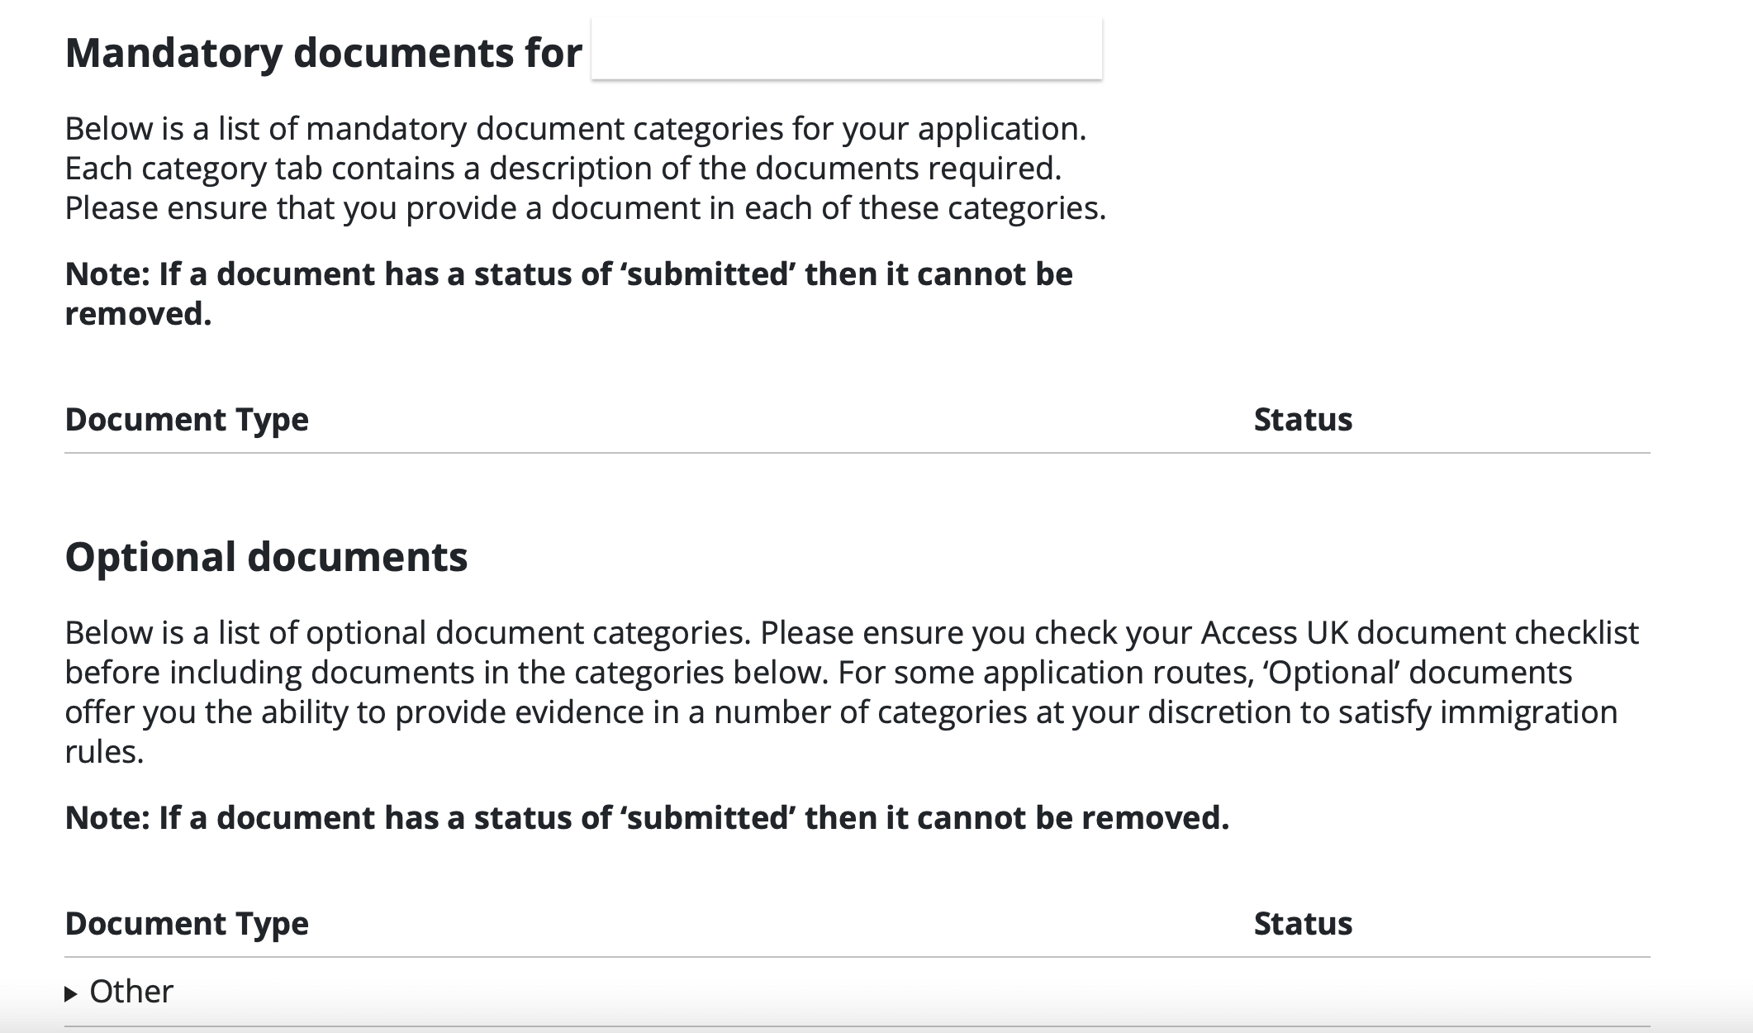Click the "Each category tab contains" sentence
1753x1033 pixels.
(x=563, y=169)
